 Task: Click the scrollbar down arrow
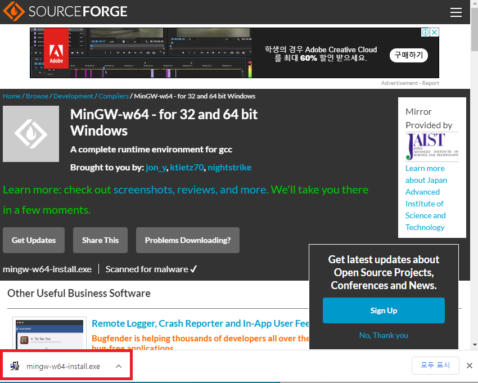click(474, 345)
